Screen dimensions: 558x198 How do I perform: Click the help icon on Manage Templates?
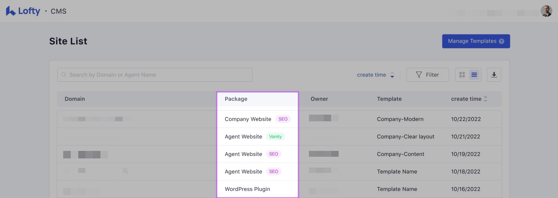(x=501, y=41)
